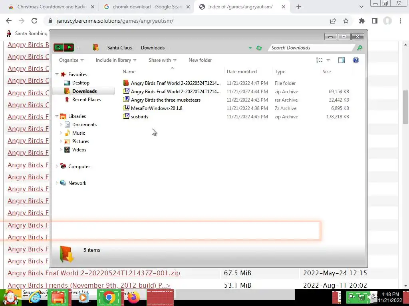Click the Downloads folder icon in the address bar
Image resolution: width=409 pixels, height=306 pixels.
tap(96, 47)
